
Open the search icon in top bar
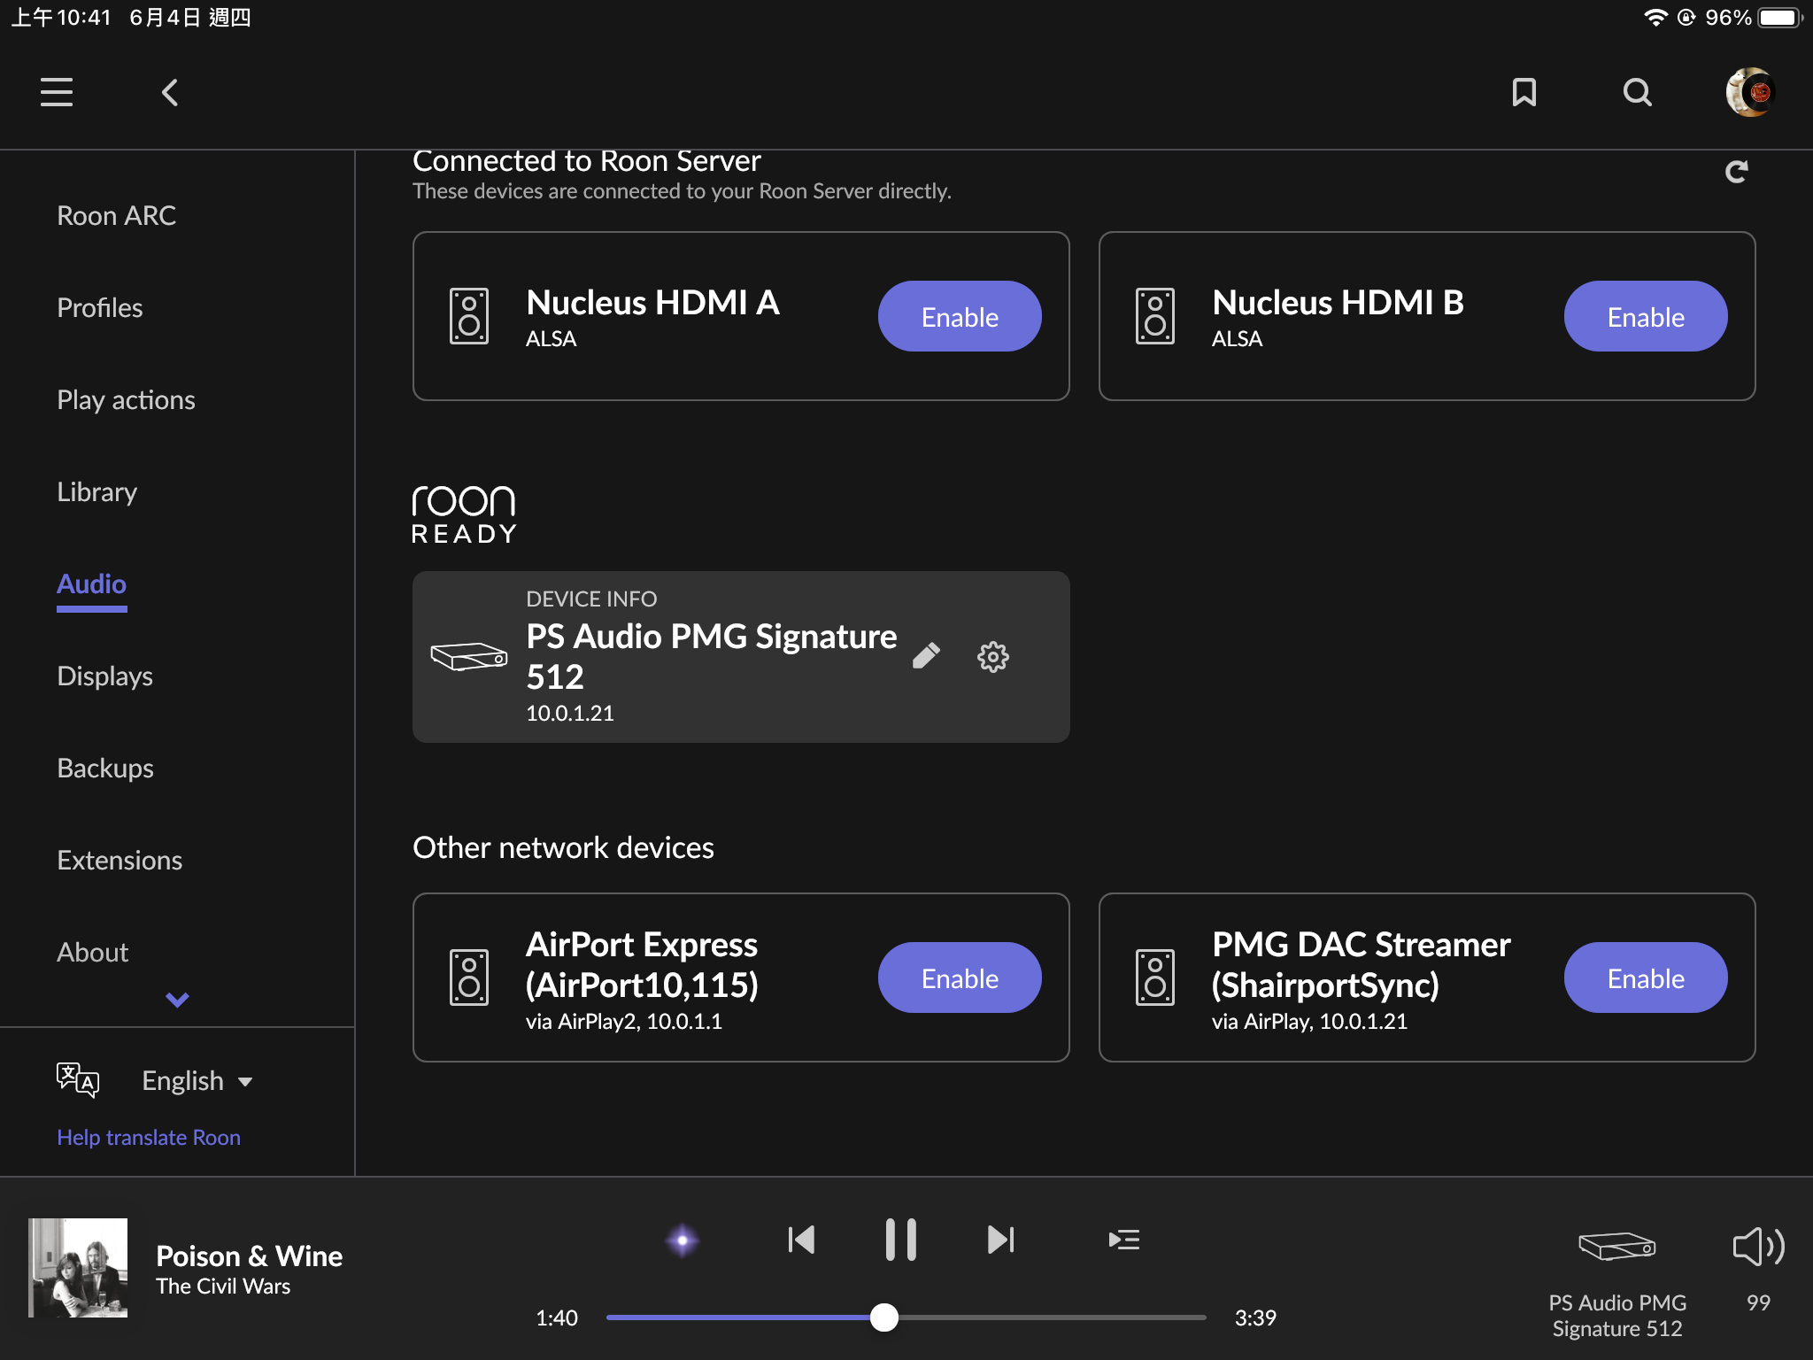[x=1638, y=92]
